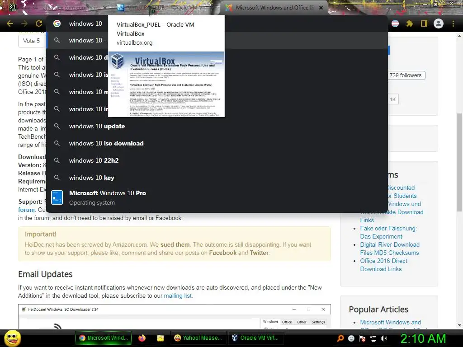Screen dimensions: 463x347
Task: Open the network tray icon
Action: (x=373, y=338)
